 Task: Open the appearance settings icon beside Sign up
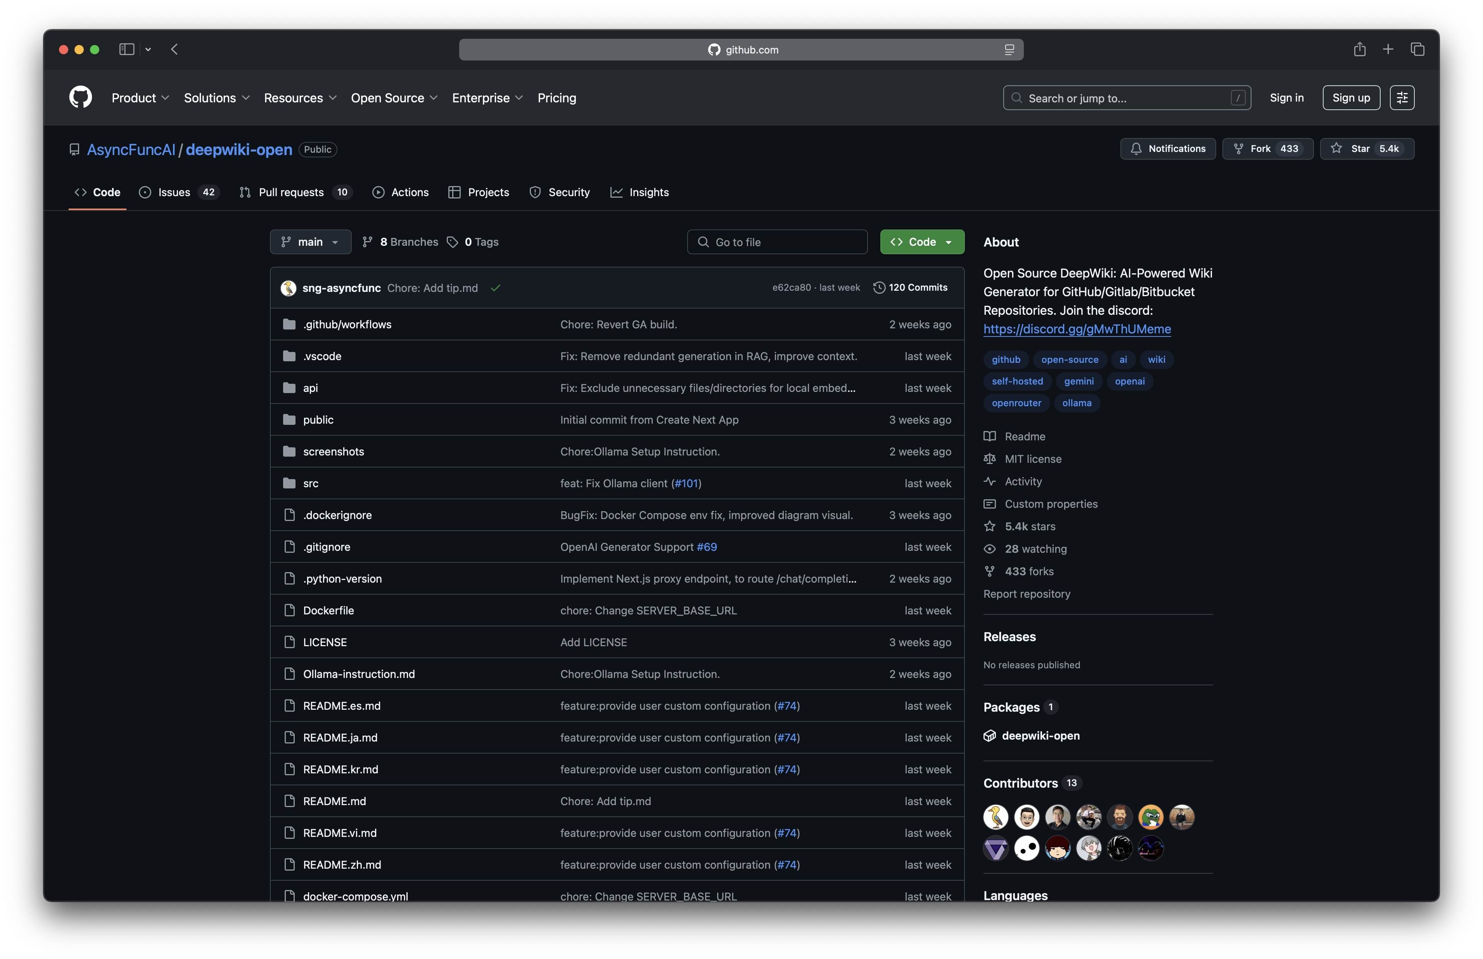1402,98
